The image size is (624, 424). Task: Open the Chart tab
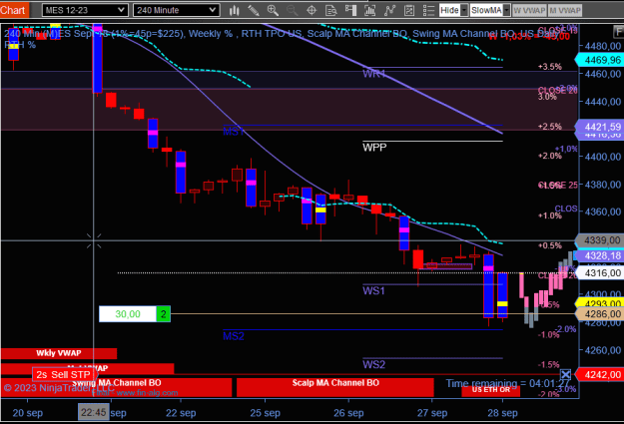point(14,10)
